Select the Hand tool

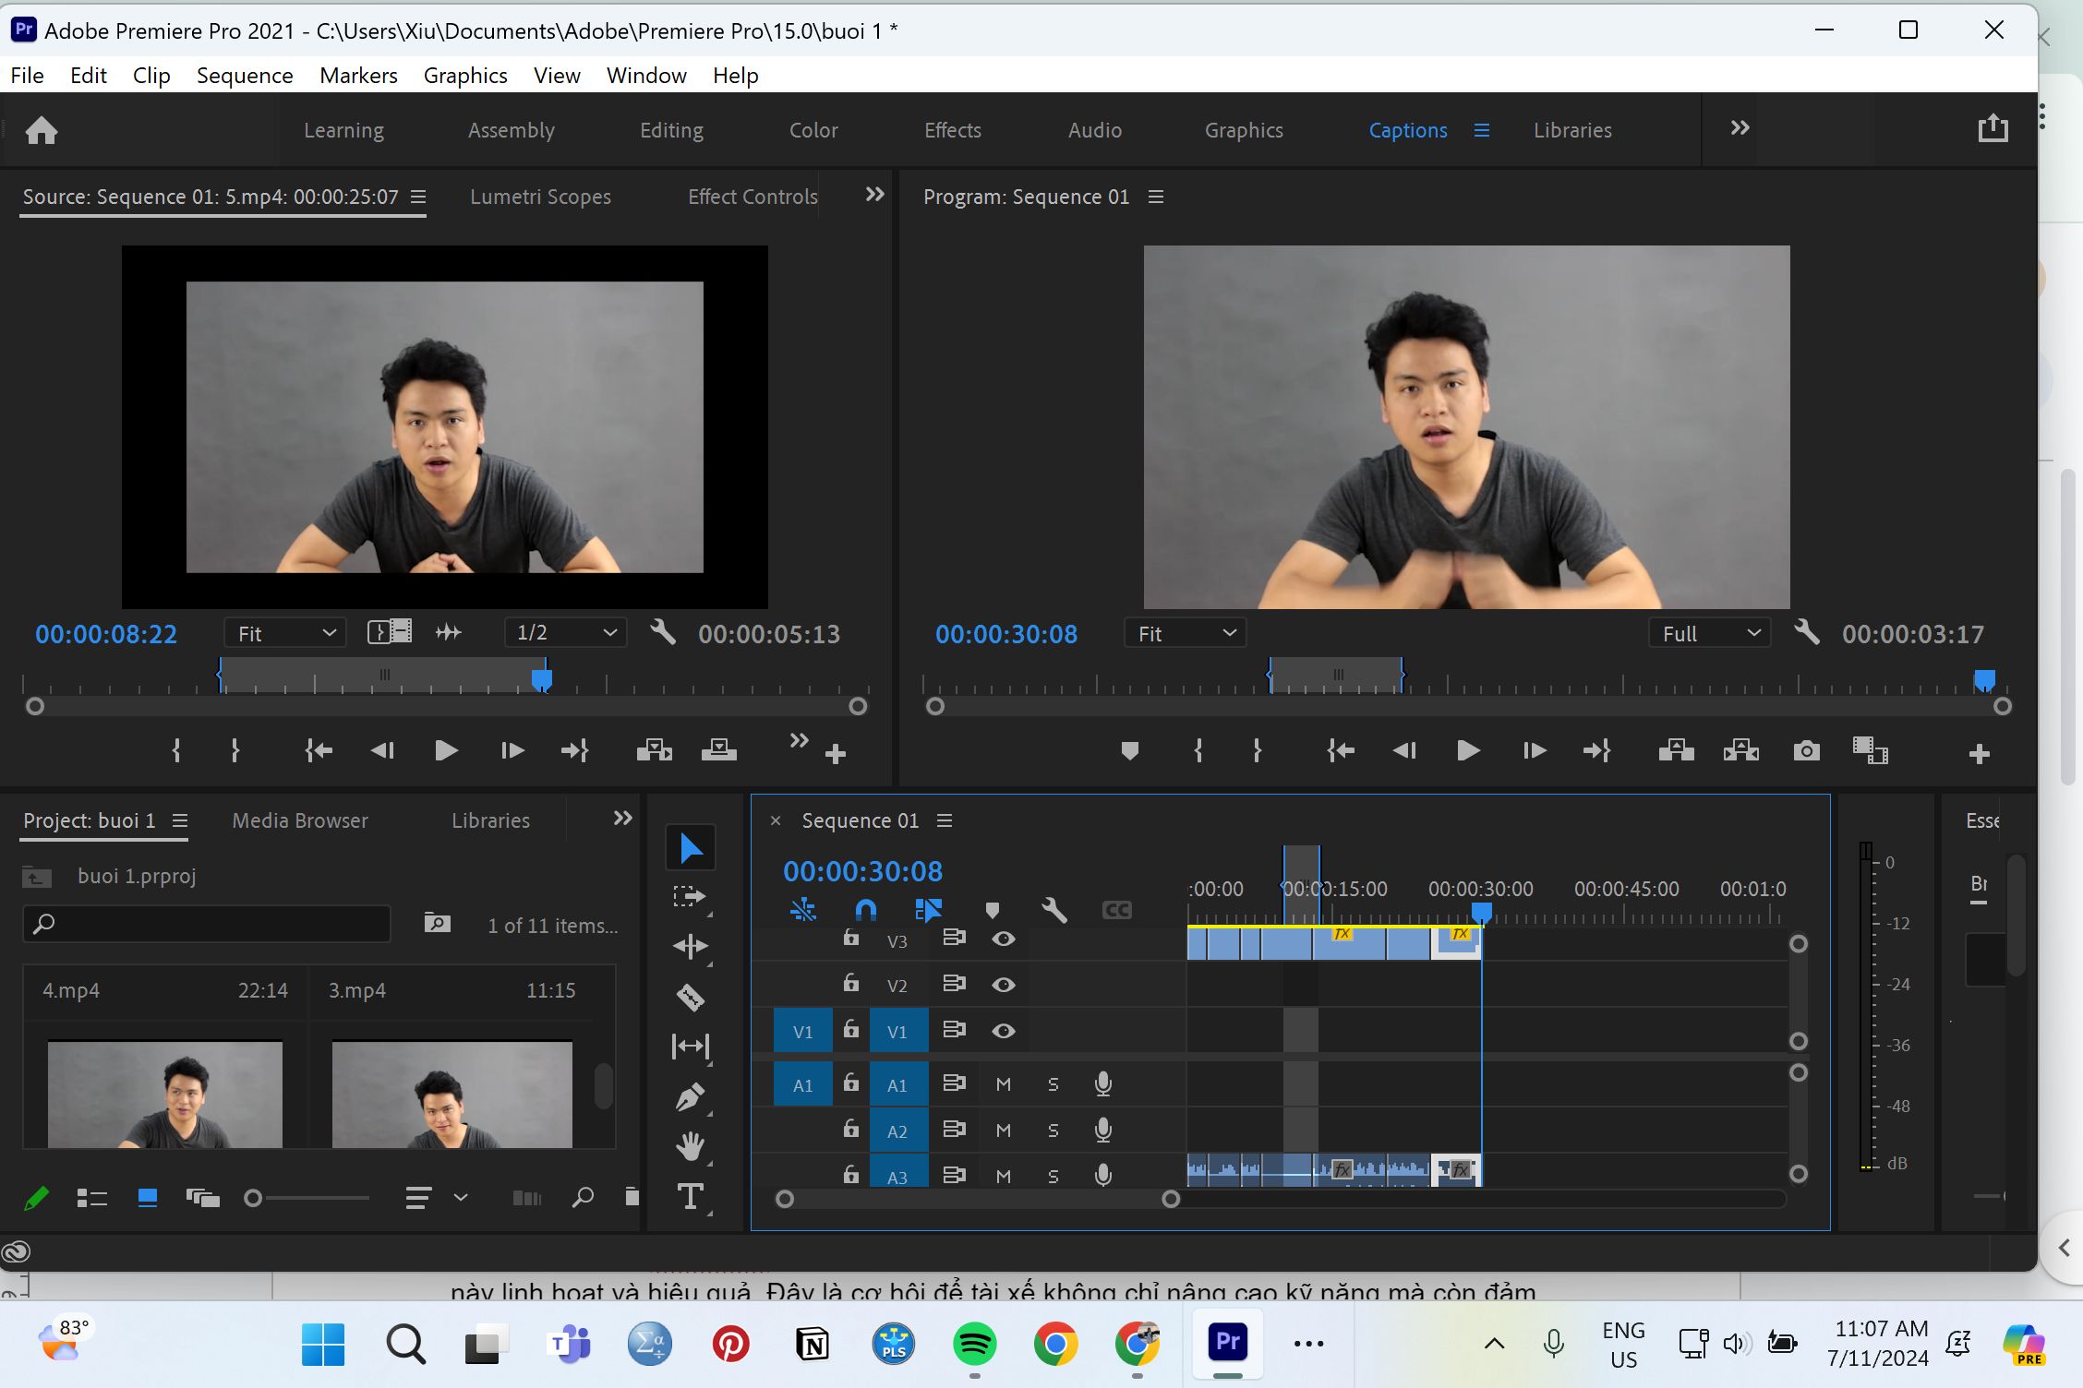pos(690,1146)
